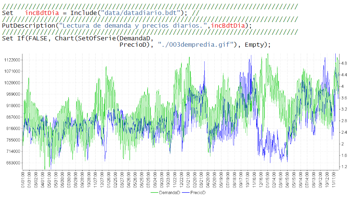Select the DemandaD legend label
The image size is (351, 198).
(x=170, y=193)
